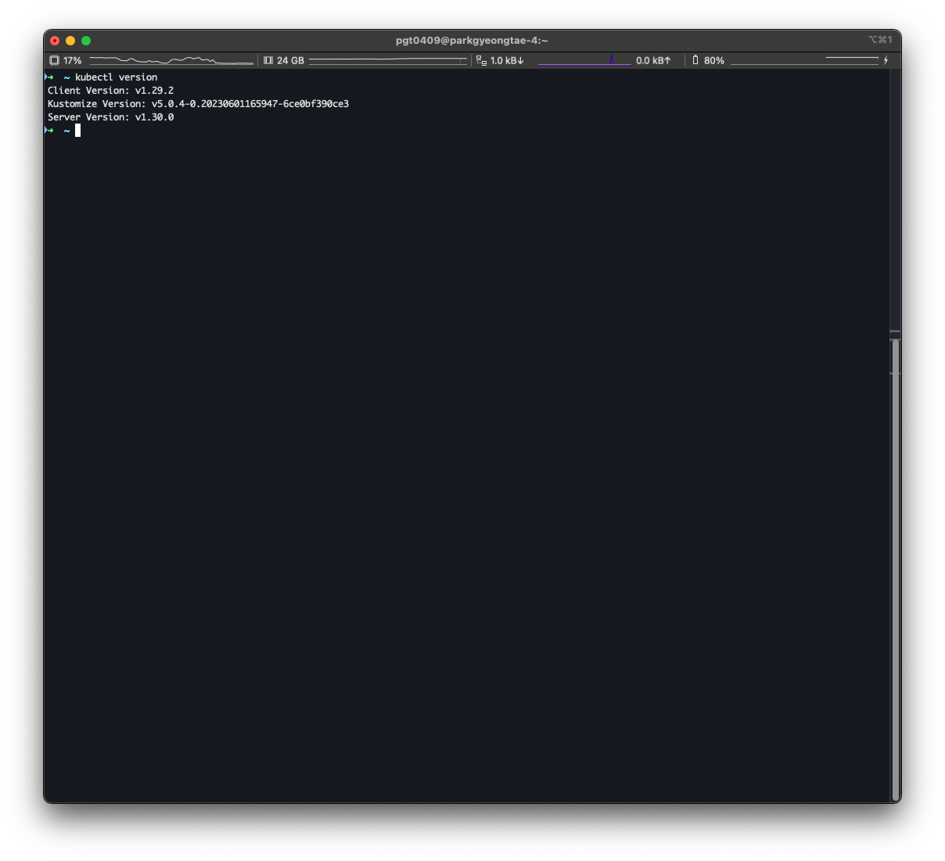
Task: Close the terminal window with red button
Action: (x=55, y=41)
